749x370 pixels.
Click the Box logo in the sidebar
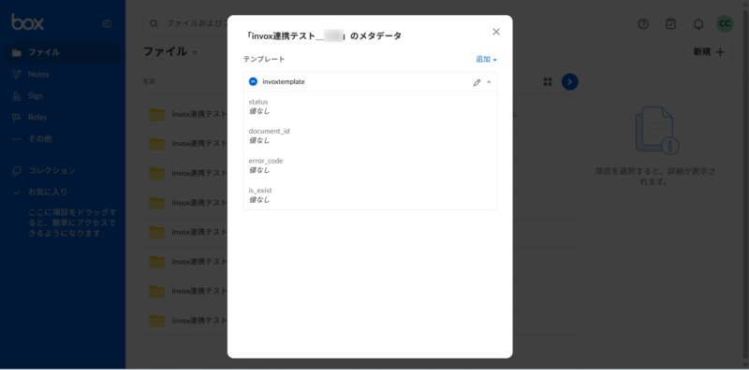(x=27, y=21)
